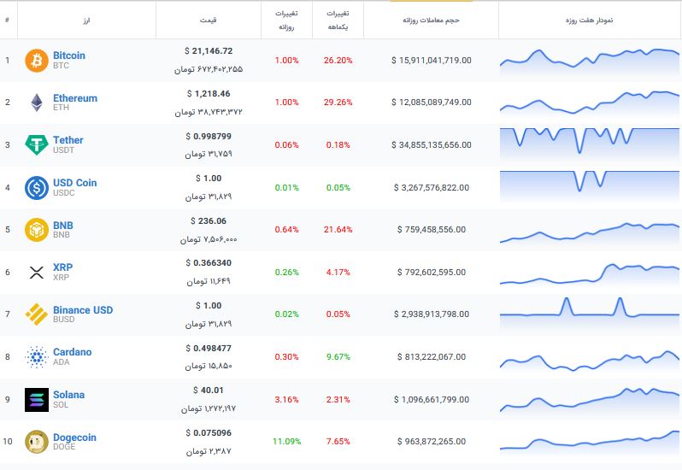Click Dogecoin daily change 11.09%
682x470 pixels.
(x=286, y=442)
